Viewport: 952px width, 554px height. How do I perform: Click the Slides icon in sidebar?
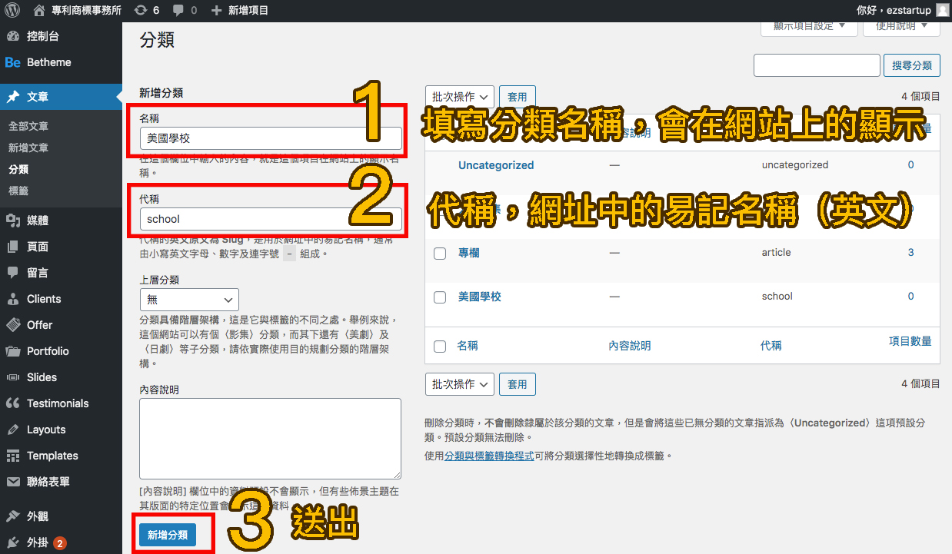tap(13, 377)
